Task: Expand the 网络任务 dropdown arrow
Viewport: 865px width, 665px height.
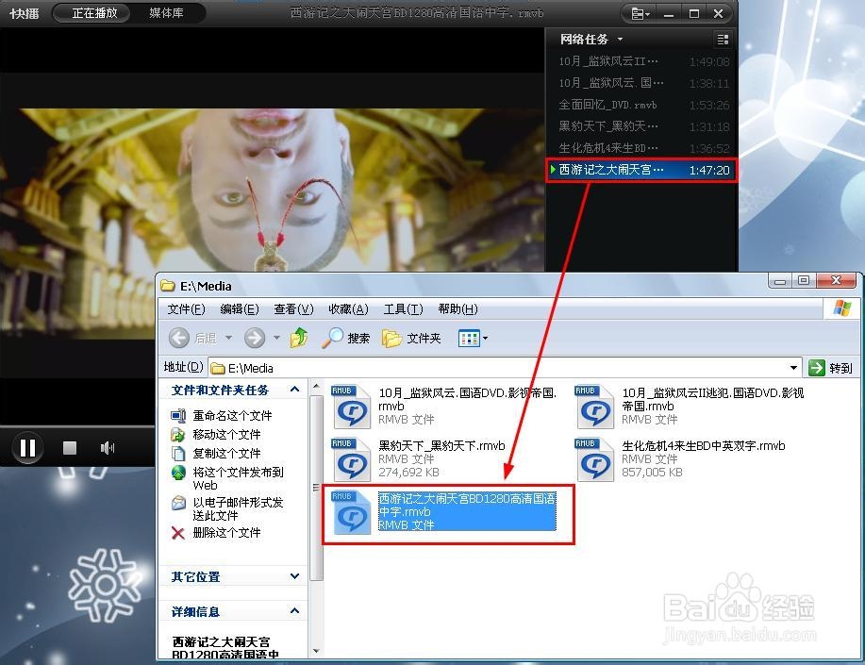Action: tap(620, 40)
